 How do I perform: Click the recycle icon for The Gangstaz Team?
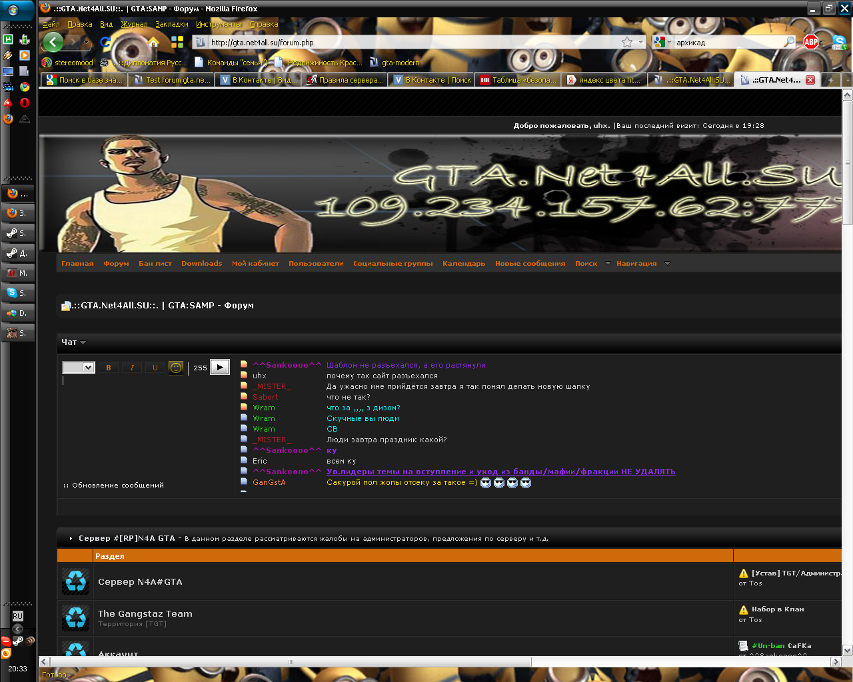point(75,617)
